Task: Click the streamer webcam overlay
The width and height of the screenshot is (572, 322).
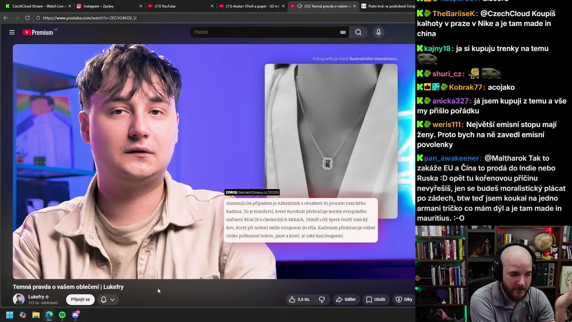Action: (x=494, y=274)
